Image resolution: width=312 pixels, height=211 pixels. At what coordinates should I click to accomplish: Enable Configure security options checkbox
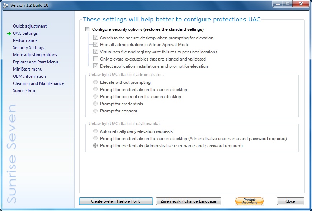pyautogui.click(x=88, y=29)
